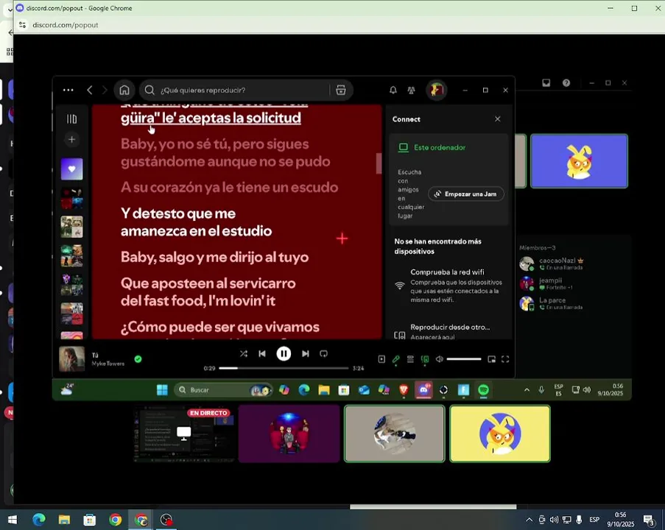Click 'Comprueba la red wifi' entry
Viewport: 665px width, 530px height.
[448, 286]
